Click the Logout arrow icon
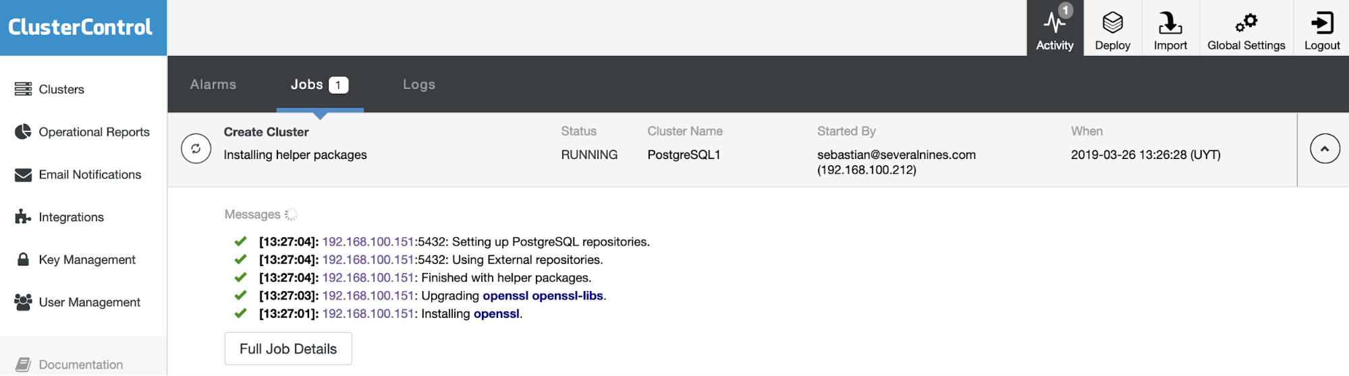This screenshot has height=376, width=1349. [x=1322, y=23]
